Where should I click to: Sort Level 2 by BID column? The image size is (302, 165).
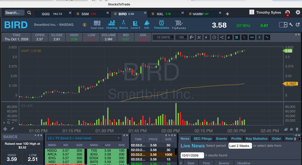tap(65, 145)
